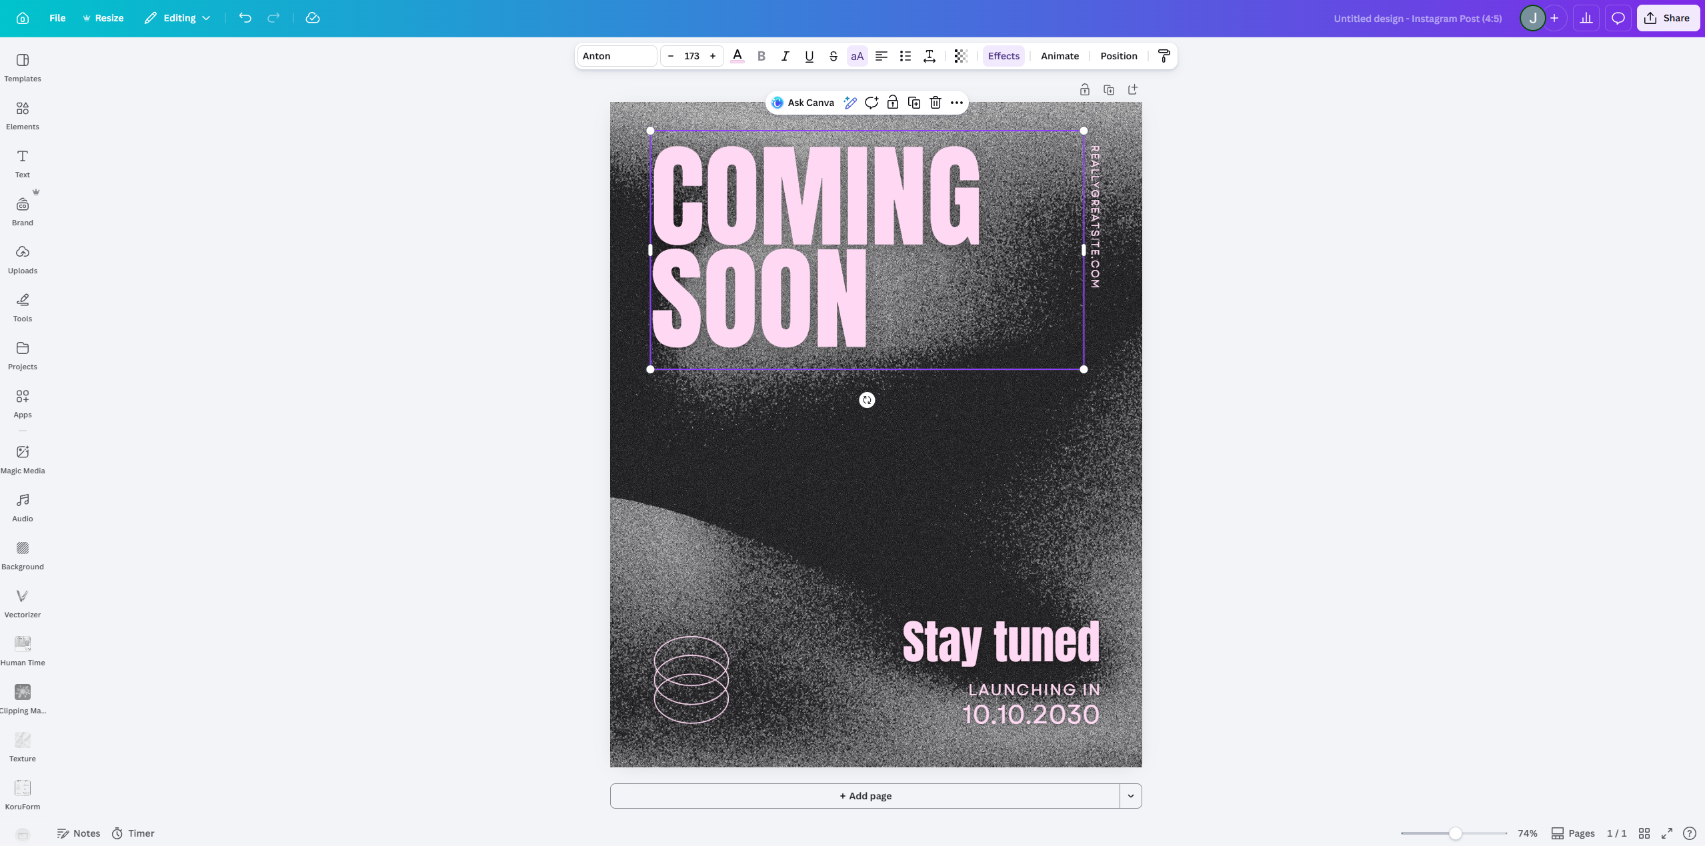Toggle underline formatting
The height and width of the screenshot is (846, 1705).
pos(809,56)
